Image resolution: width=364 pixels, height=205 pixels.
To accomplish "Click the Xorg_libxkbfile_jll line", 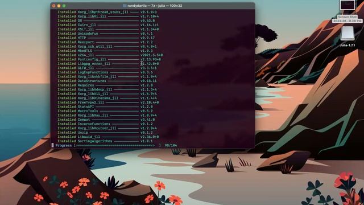I will click(107, 76).
